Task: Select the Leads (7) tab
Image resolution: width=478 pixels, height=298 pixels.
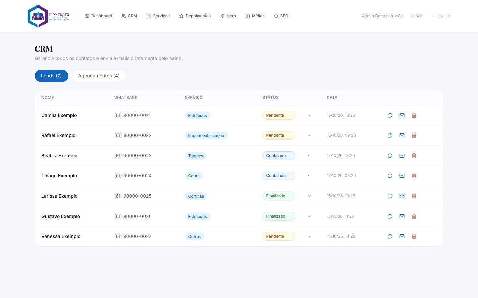Action: (51, 76)
